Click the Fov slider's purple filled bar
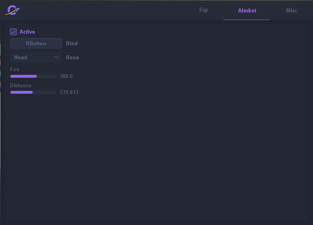This screenshot has width=313, height=225. (23, 76)
